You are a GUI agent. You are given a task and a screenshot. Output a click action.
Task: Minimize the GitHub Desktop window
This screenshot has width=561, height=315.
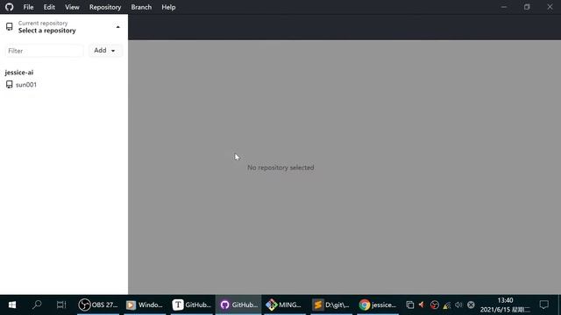504,7
